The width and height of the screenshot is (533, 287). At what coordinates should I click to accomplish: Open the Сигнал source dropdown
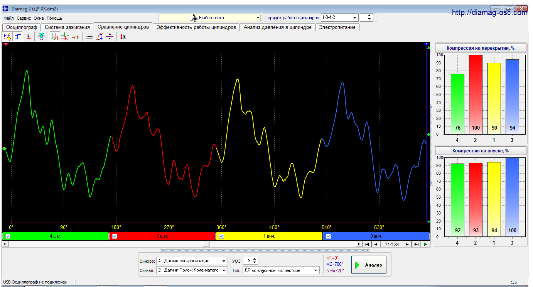pyautogui.click(x=192, y=270)
